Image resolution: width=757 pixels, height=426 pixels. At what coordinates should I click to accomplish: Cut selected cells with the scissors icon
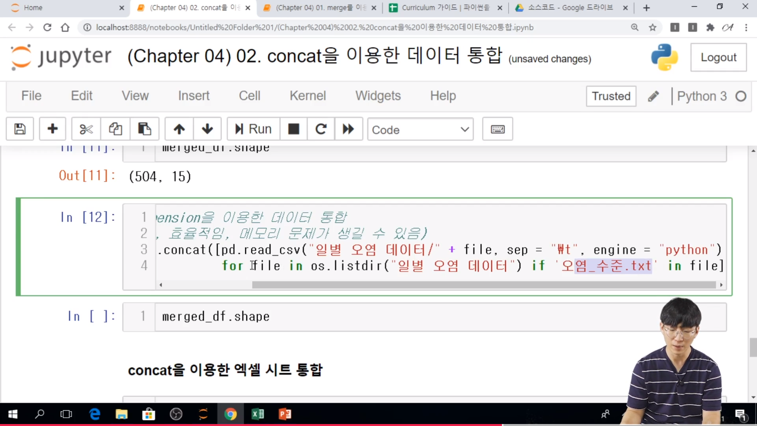point(86,129)
